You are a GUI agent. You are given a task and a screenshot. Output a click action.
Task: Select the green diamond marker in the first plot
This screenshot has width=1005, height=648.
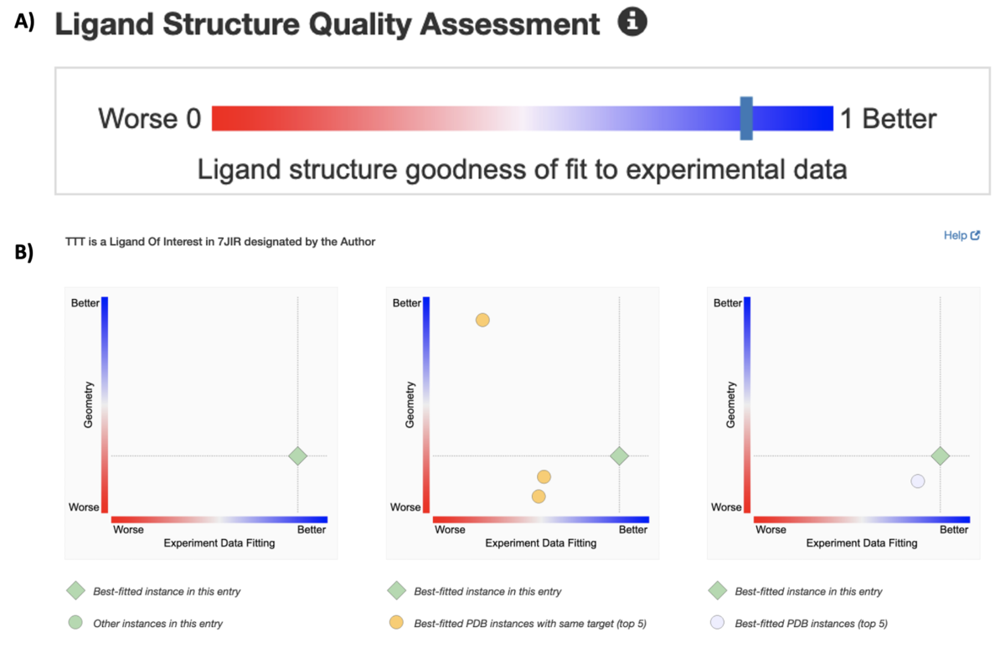point(297,455)
